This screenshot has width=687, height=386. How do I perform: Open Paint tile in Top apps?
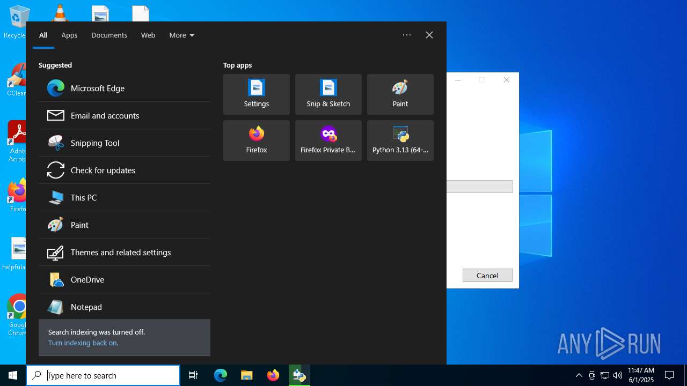point(400,94)
